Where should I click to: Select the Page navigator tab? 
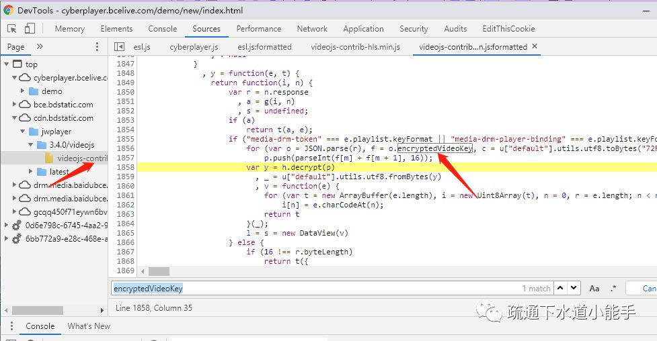15,47
